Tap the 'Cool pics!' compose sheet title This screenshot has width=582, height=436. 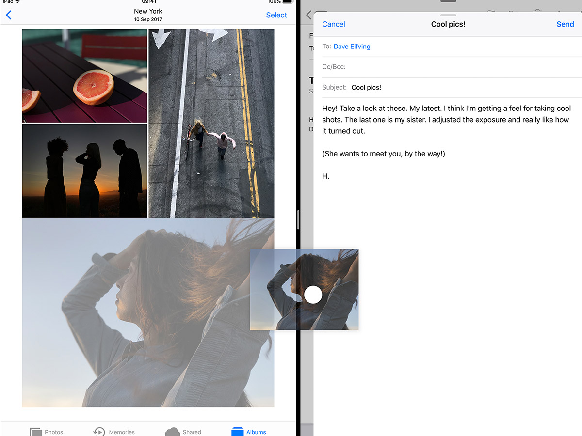pyautogui.click(x=448, y=24)
